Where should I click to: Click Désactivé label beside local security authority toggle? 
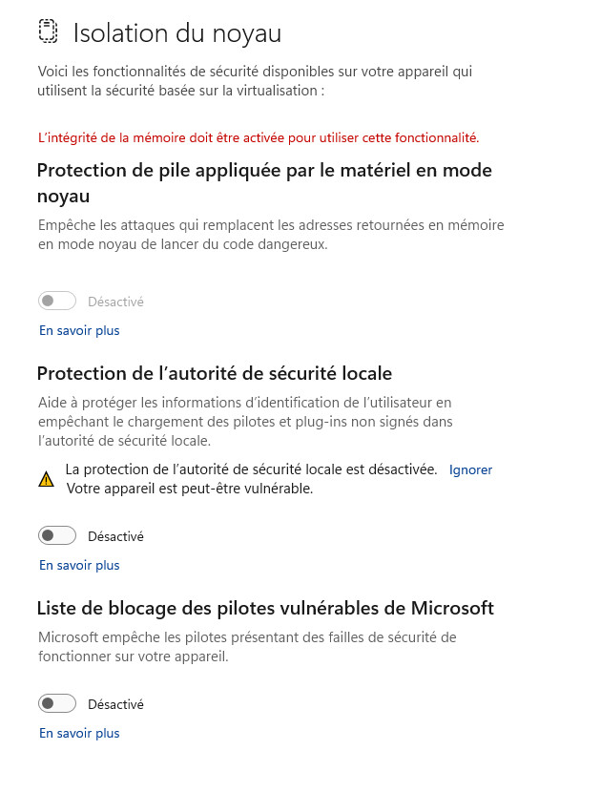tap(115, 536)
